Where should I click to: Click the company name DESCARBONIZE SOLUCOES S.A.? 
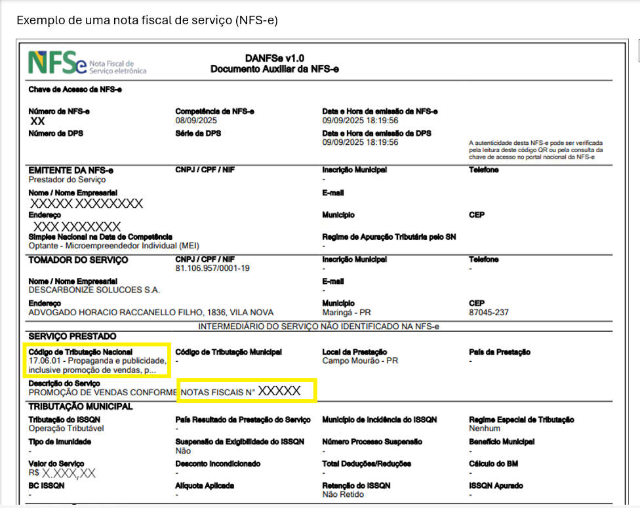(x=94, y=290)
